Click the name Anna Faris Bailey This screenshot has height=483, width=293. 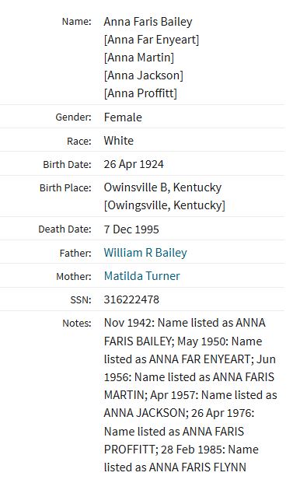[148, 22]
